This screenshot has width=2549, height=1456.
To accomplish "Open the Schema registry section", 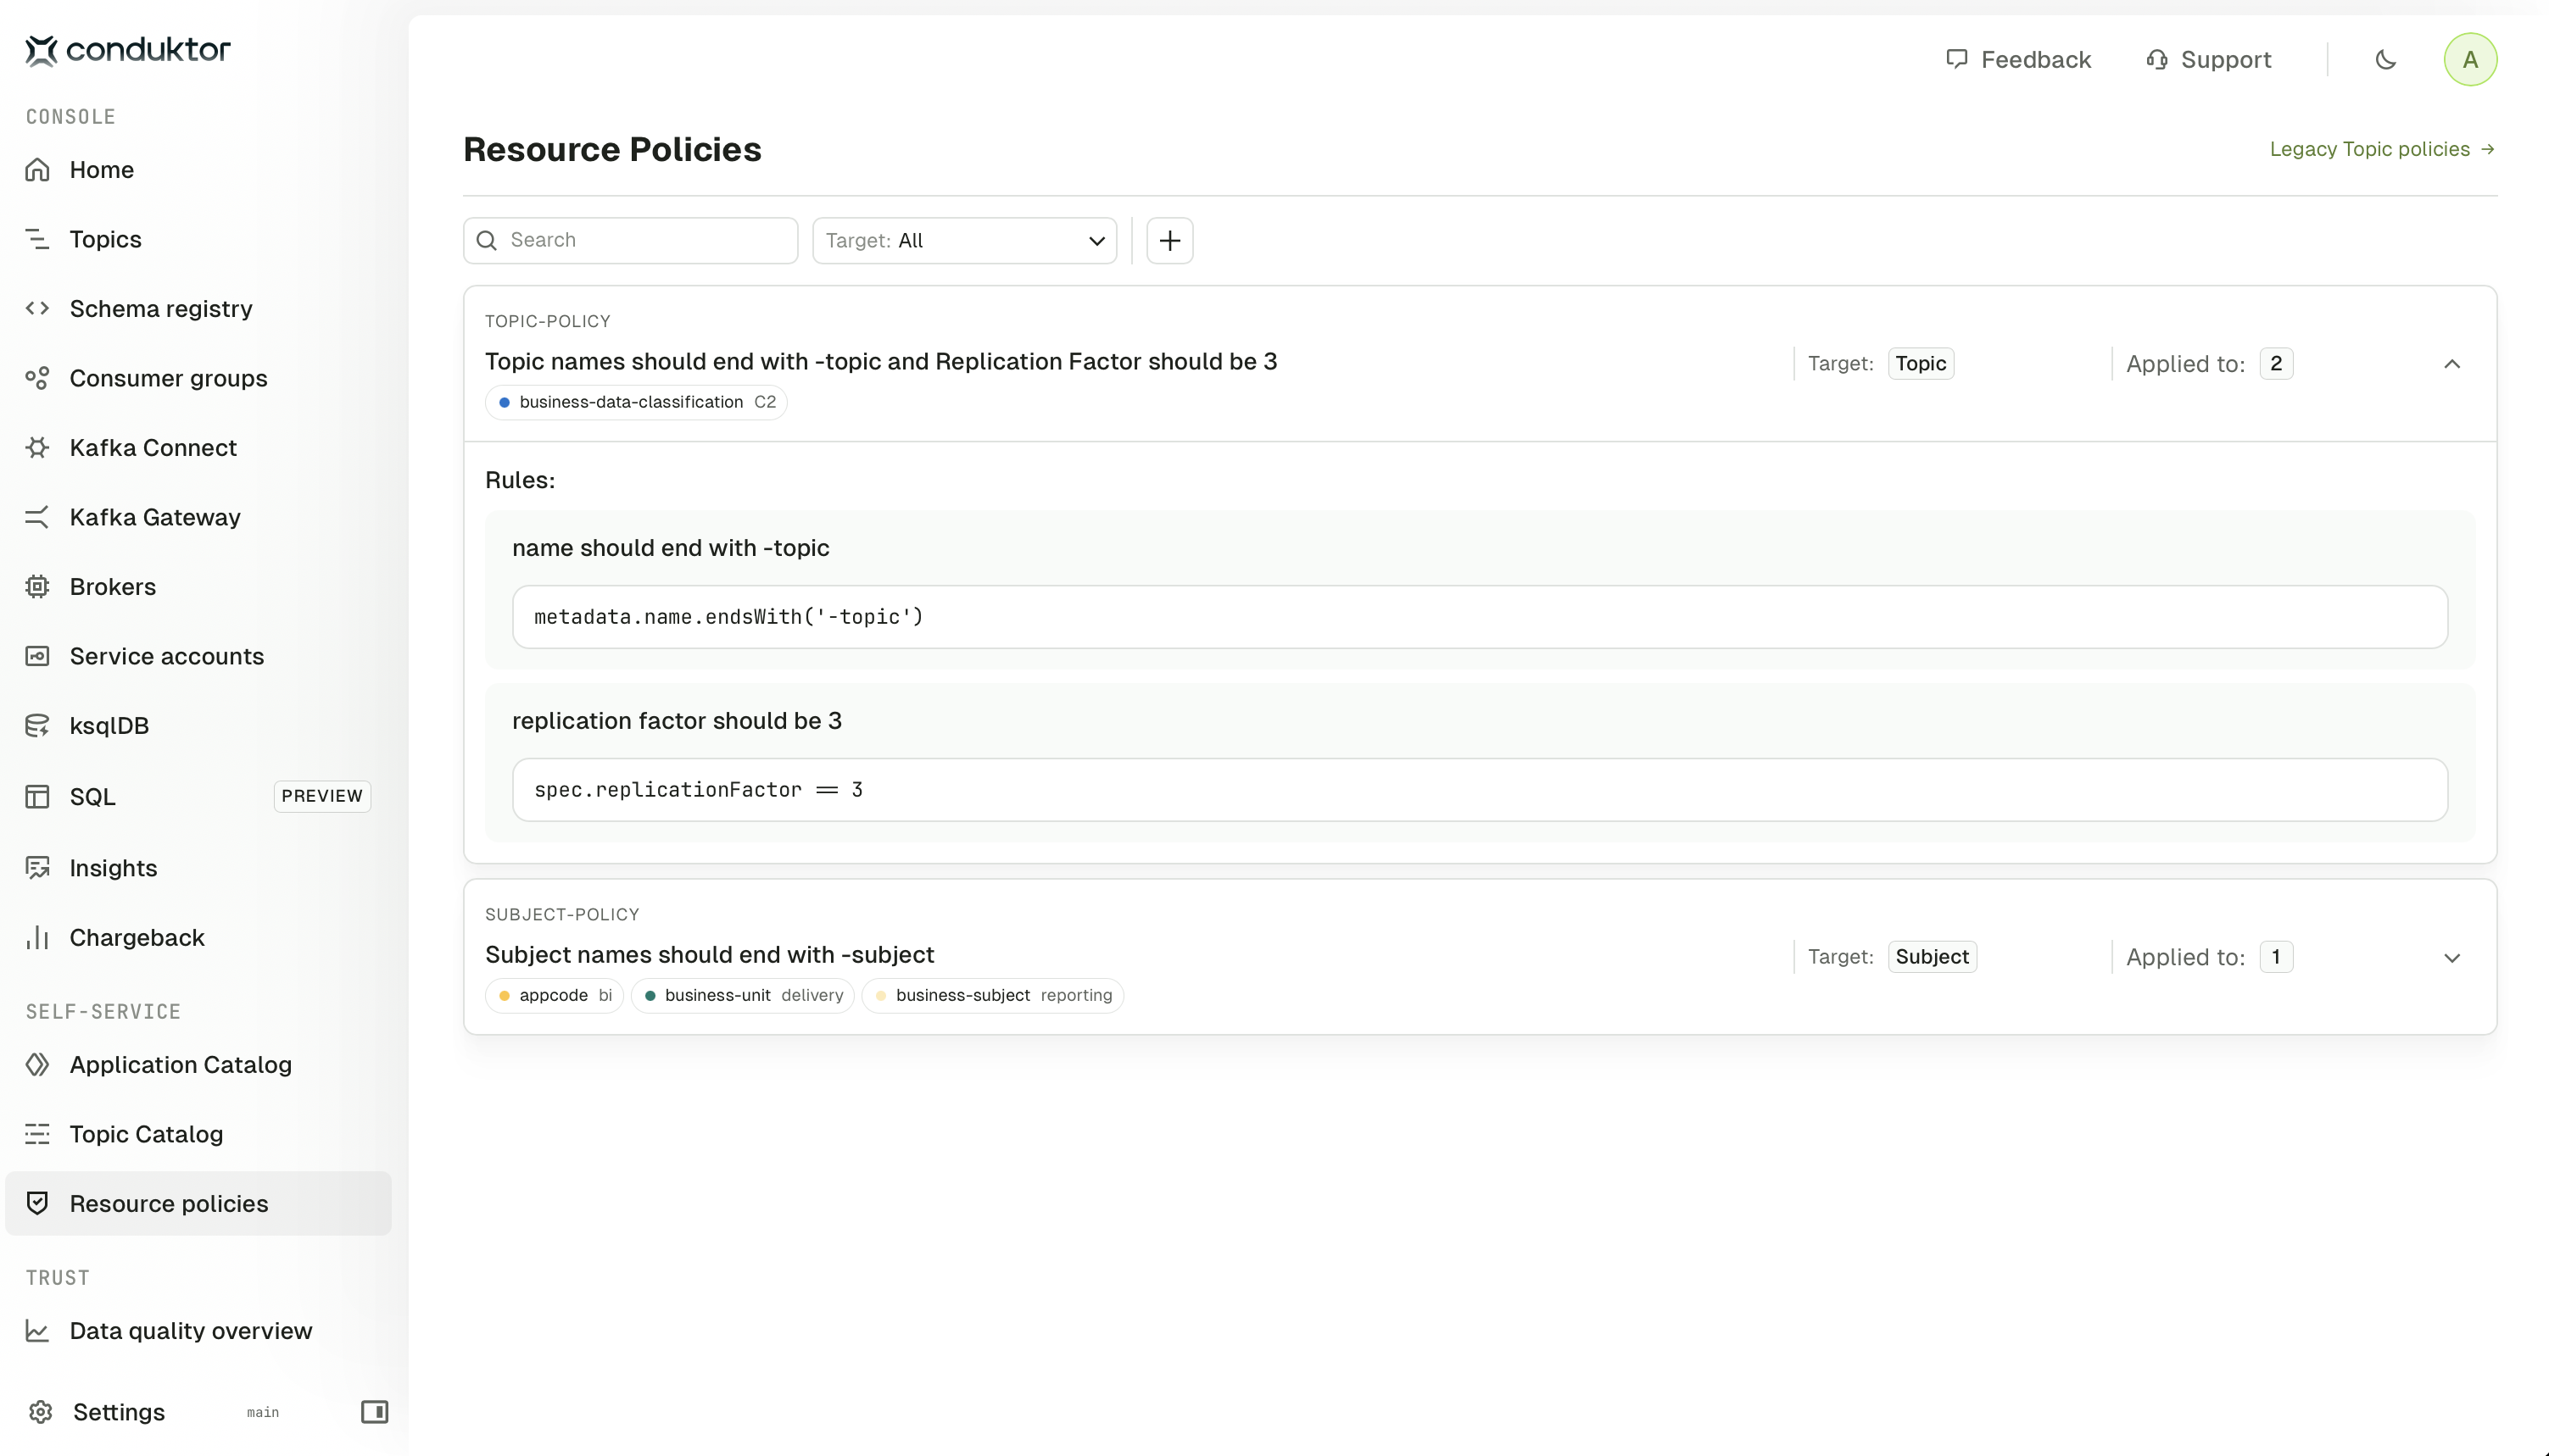I will [x=160, y=308].
